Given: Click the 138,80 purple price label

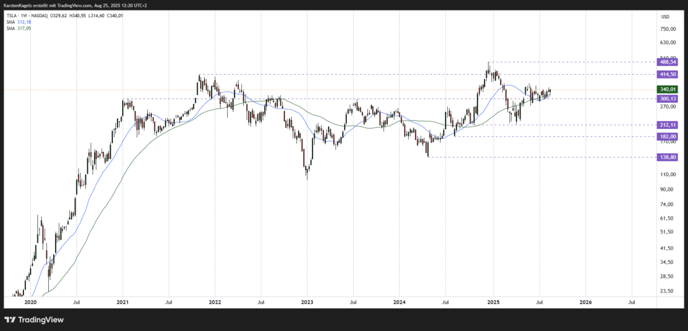Looking at the screenshot, I should tap(667, 156).
